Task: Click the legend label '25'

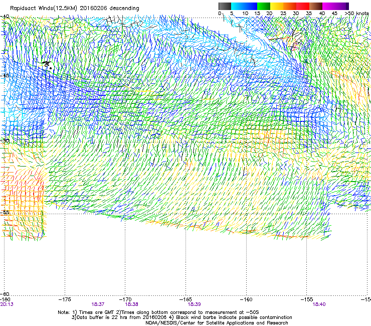Action: (x=283, y=14)
